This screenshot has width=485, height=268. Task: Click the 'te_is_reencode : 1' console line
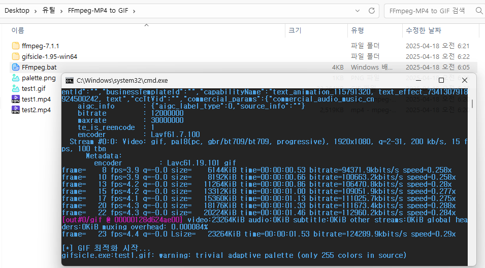(x=116, y=127)
